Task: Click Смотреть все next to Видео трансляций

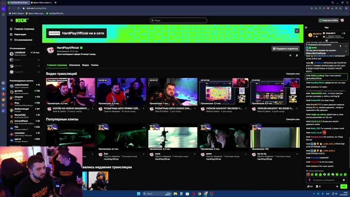Action: point(293,74)
